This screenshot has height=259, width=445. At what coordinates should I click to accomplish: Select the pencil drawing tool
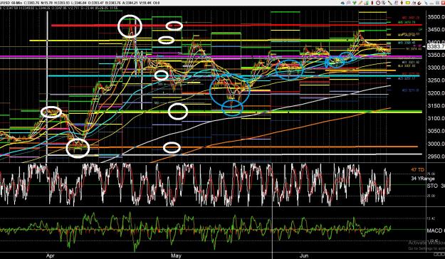(360, 3)
